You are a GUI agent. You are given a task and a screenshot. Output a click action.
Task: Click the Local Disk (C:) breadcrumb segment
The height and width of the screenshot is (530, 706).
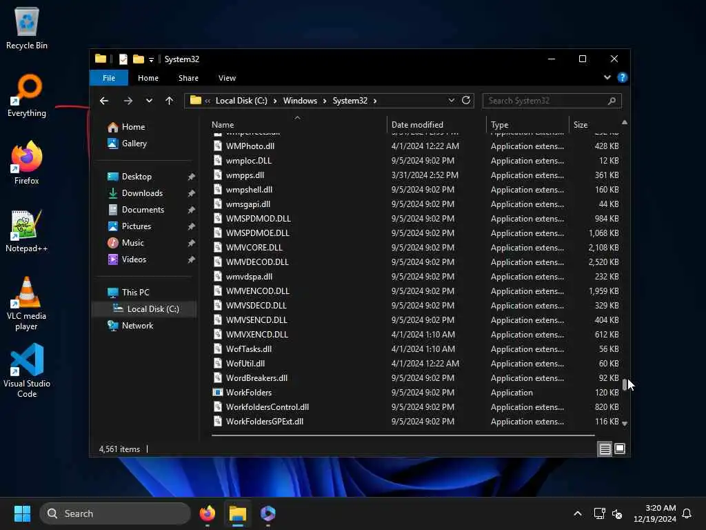pos(241,101)
